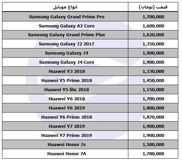The width and height of the screenshot is (182, 162).
Task: Select the Samsung Galaxy A2 Core row
Action: [x=90, y=26]
